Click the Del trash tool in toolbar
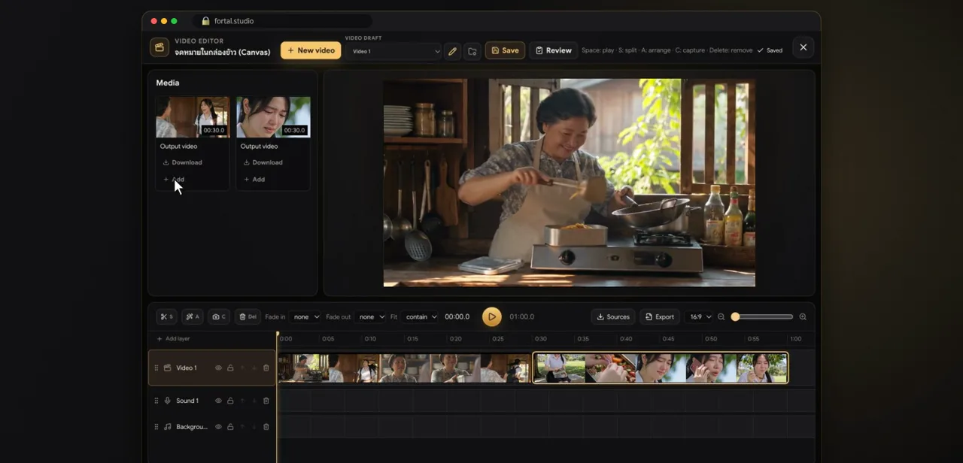 248,317
